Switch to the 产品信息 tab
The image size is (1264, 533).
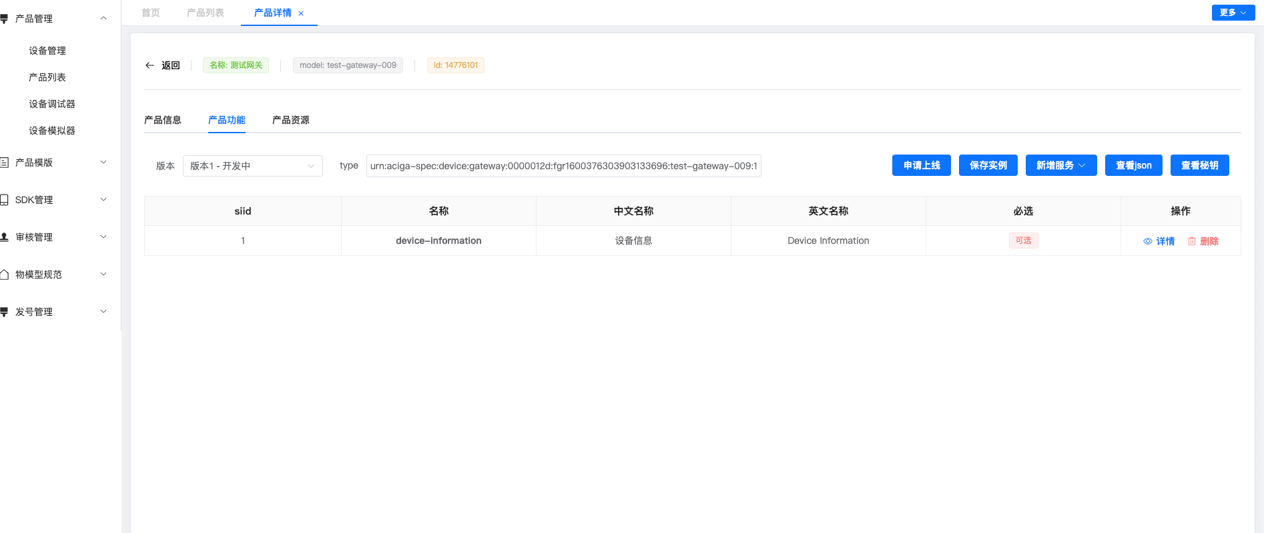pos(162,120)
